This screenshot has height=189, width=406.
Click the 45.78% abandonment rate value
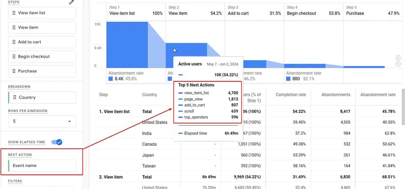[x=389, y=112]
